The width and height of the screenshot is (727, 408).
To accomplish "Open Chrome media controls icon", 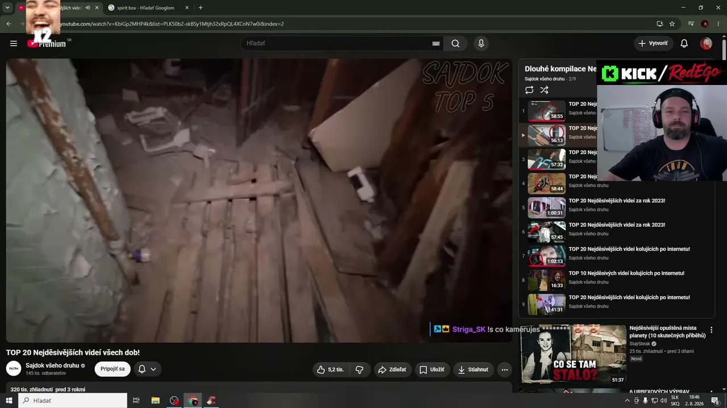I will coord(691,24).
